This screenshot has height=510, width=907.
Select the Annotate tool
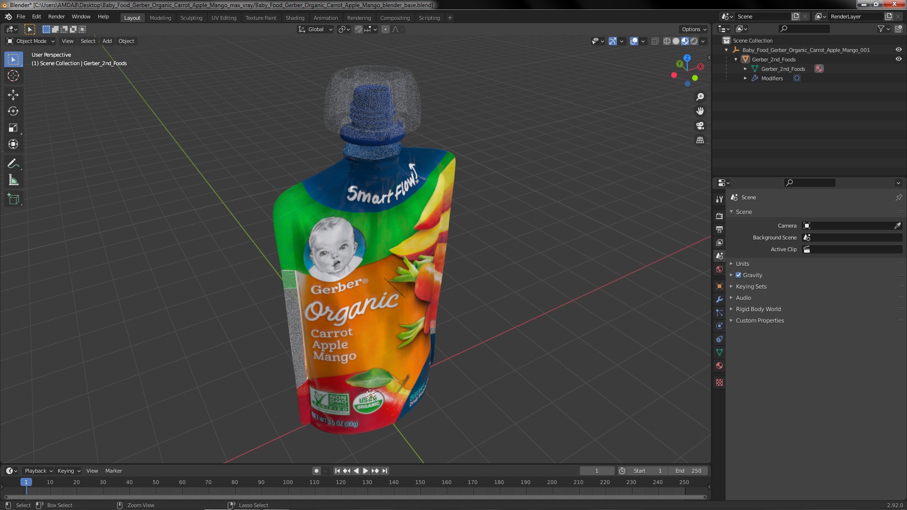pyautogui.click(x=13, y=164)
